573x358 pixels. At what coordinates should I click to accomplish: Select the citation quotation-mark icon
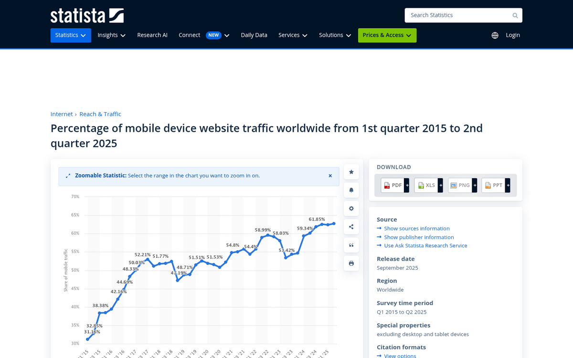click(351, 245)
